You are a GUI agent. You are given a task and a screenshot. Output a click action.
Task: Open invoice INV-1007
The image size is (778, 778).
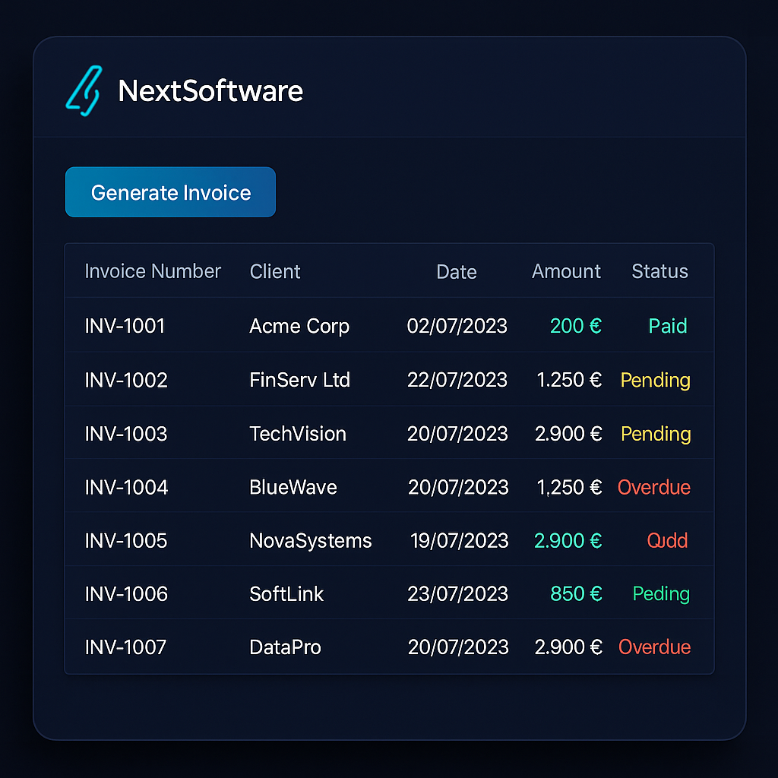click(x=126, y=647)
